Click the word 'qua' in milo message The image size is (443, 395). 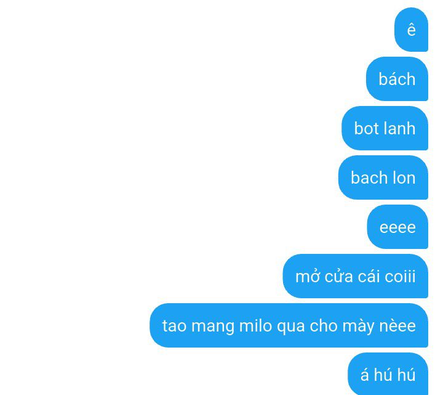pos(291,327)
